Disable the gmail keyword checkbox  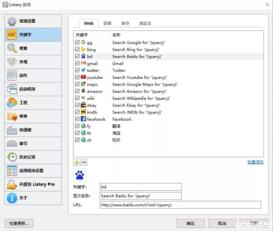point(77,63)
